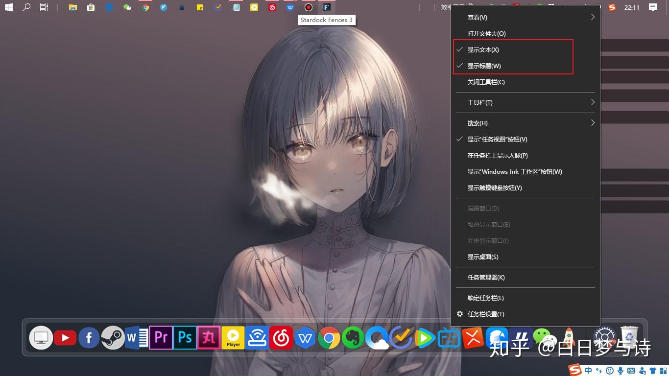Open NetEase Music red icon in dock
Image resolution: width=669 pixels, height=376 pixels.
[x=281, y=338]
